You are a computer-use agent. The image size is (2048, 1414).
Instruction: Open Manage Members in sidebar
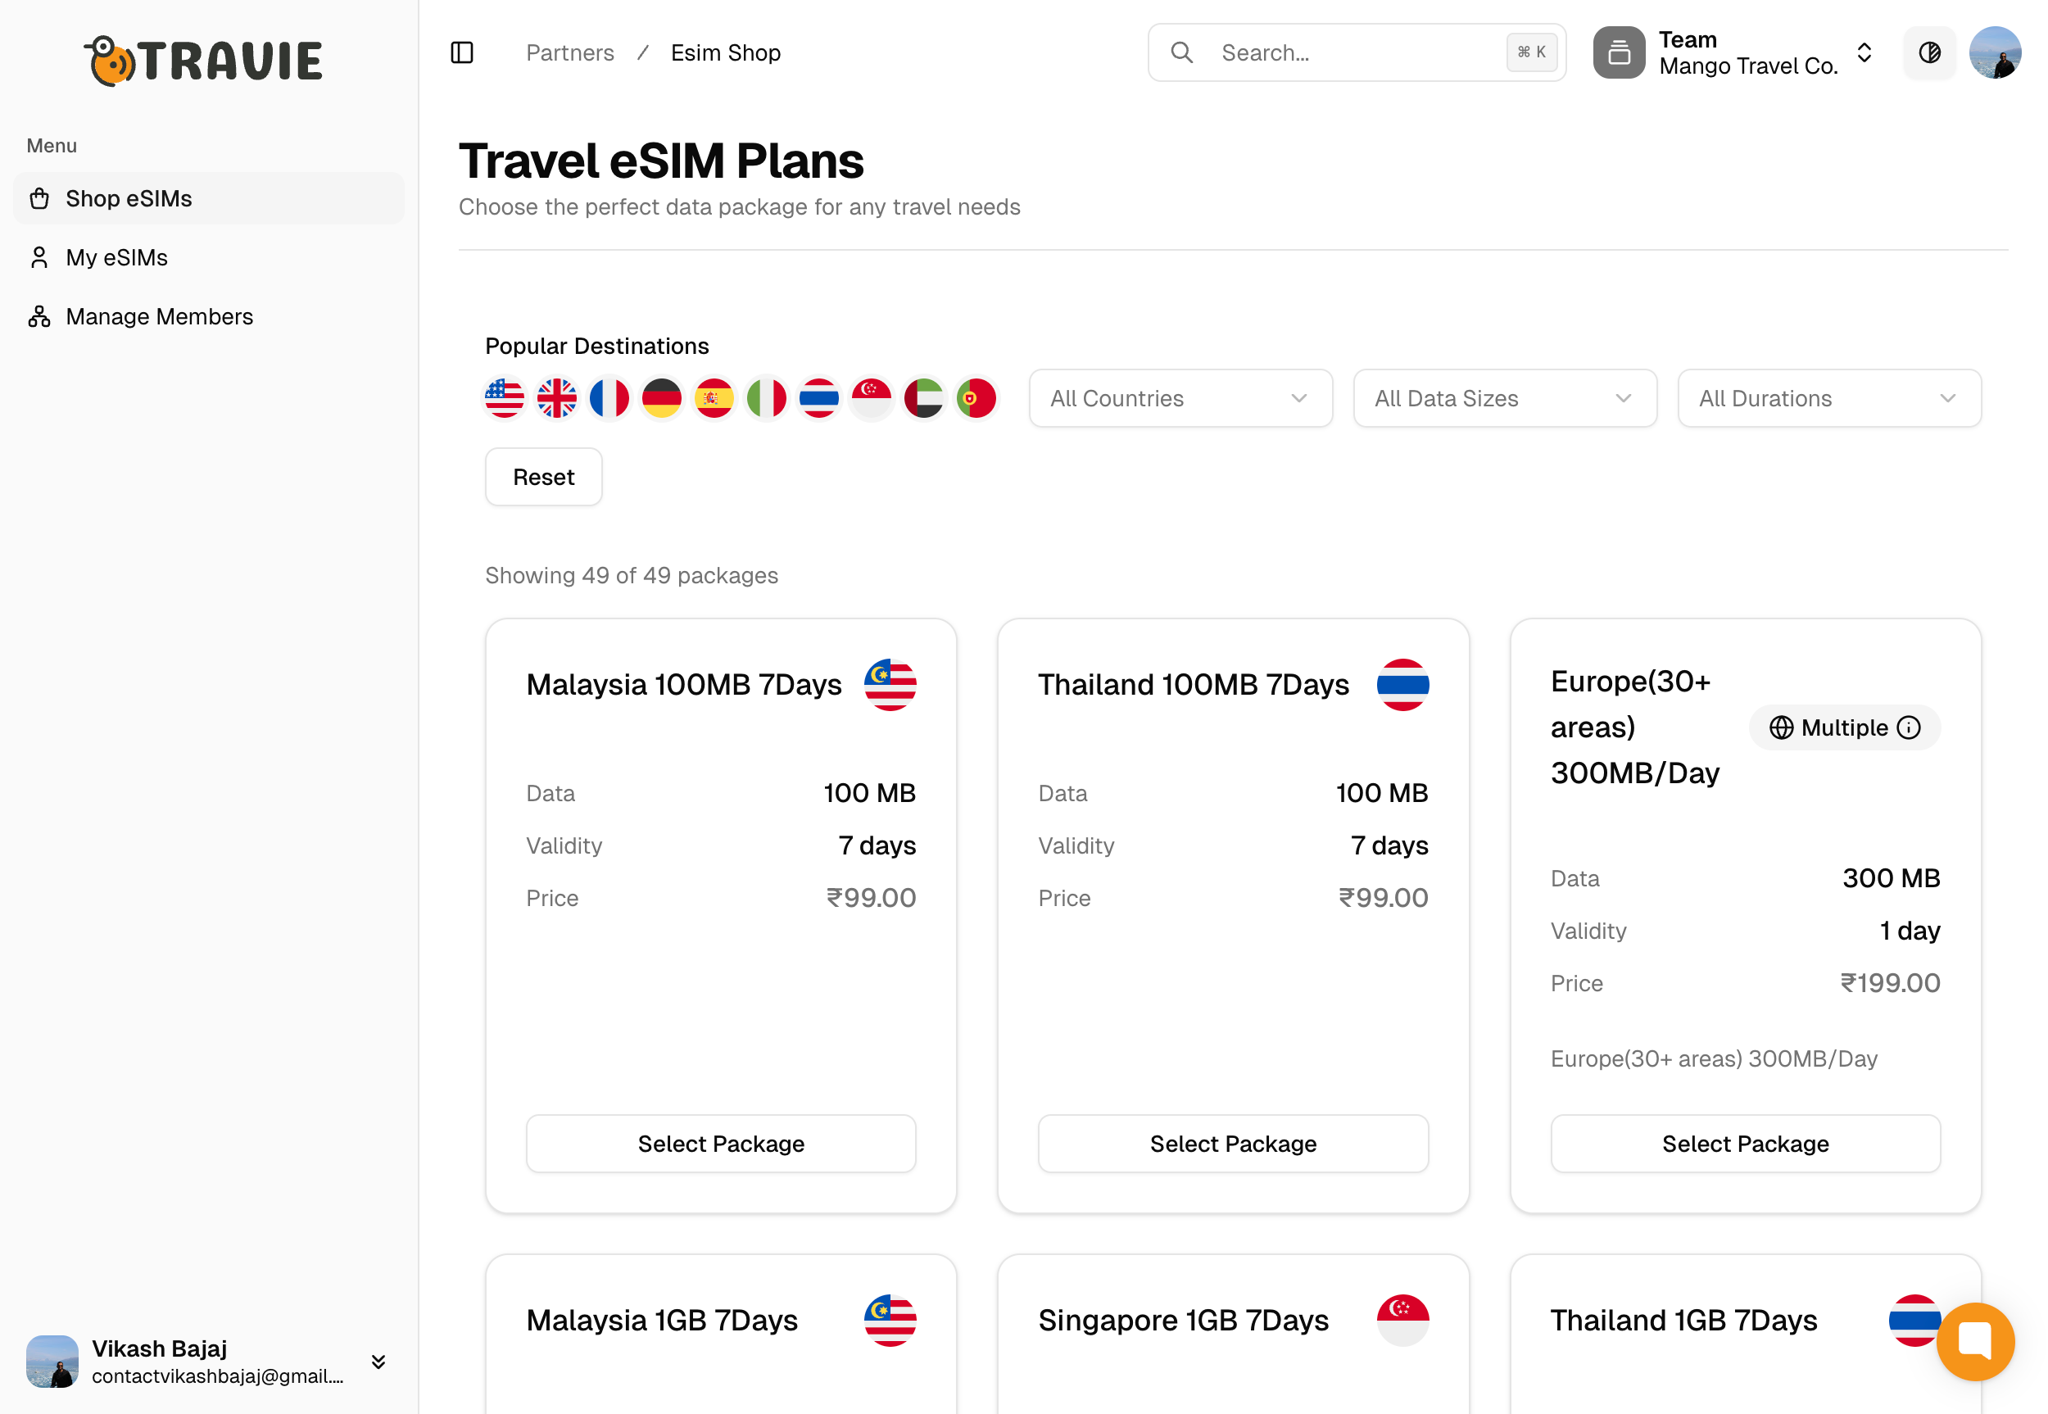[x=160, y=316]
